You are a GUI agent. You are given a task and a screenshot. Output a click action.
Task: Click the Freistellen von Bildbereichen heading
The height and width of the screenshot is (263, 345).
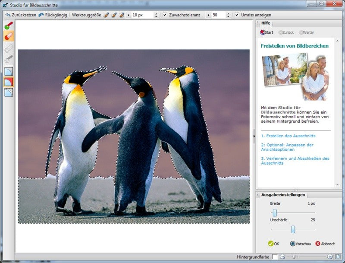pos(295,46)
